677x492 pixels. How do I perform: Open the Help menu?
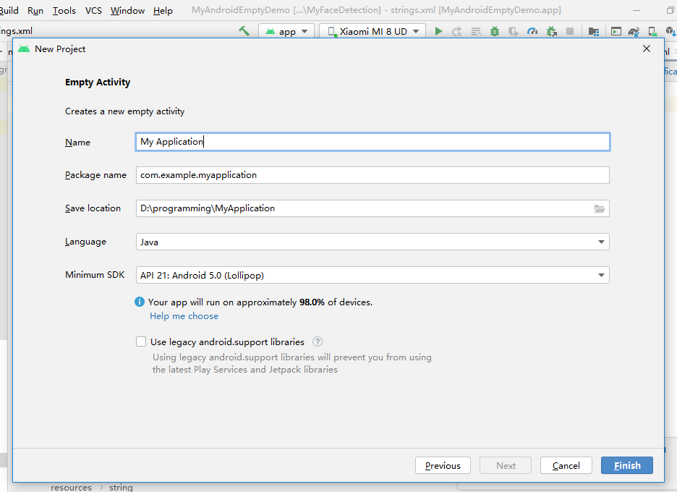point(163,10)
